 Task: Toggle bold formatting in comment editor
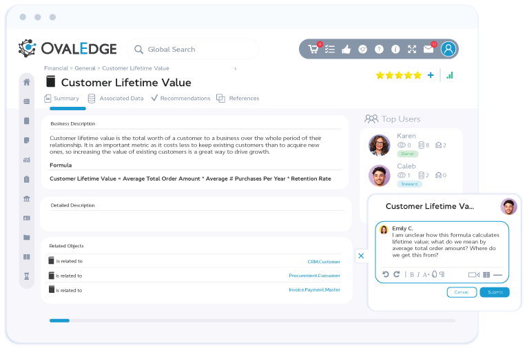click(412, 275)
